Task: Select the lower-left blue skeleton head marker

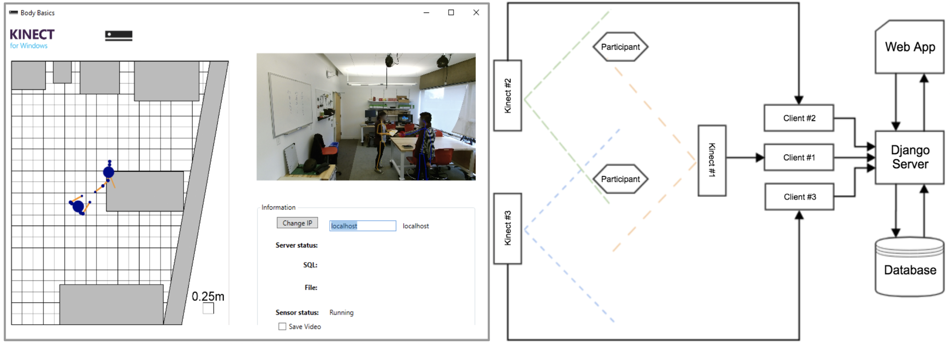Action: coord(78,206)
